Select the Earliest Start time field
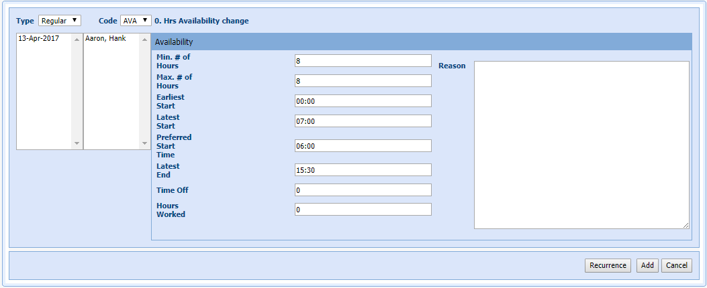707x288 pixels. pos(363,101)
